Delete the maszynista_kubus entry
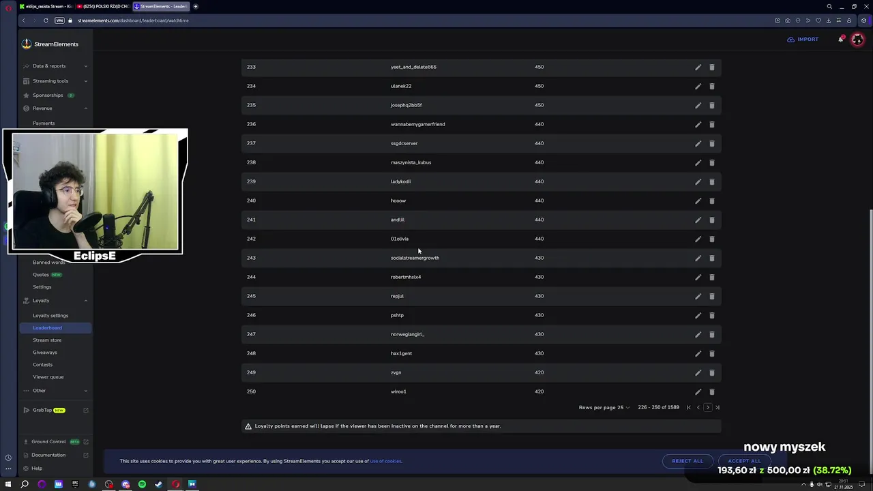 pyautogui.click(x=711, y=162)
